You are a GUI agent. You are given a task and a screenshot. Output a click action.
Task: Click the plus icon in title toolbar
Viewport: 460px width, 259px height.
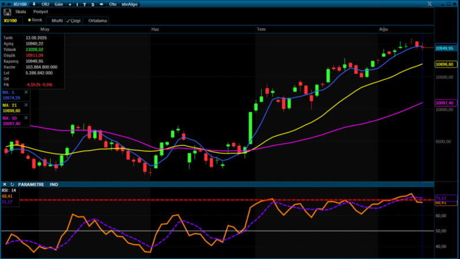tap(70, 3)
